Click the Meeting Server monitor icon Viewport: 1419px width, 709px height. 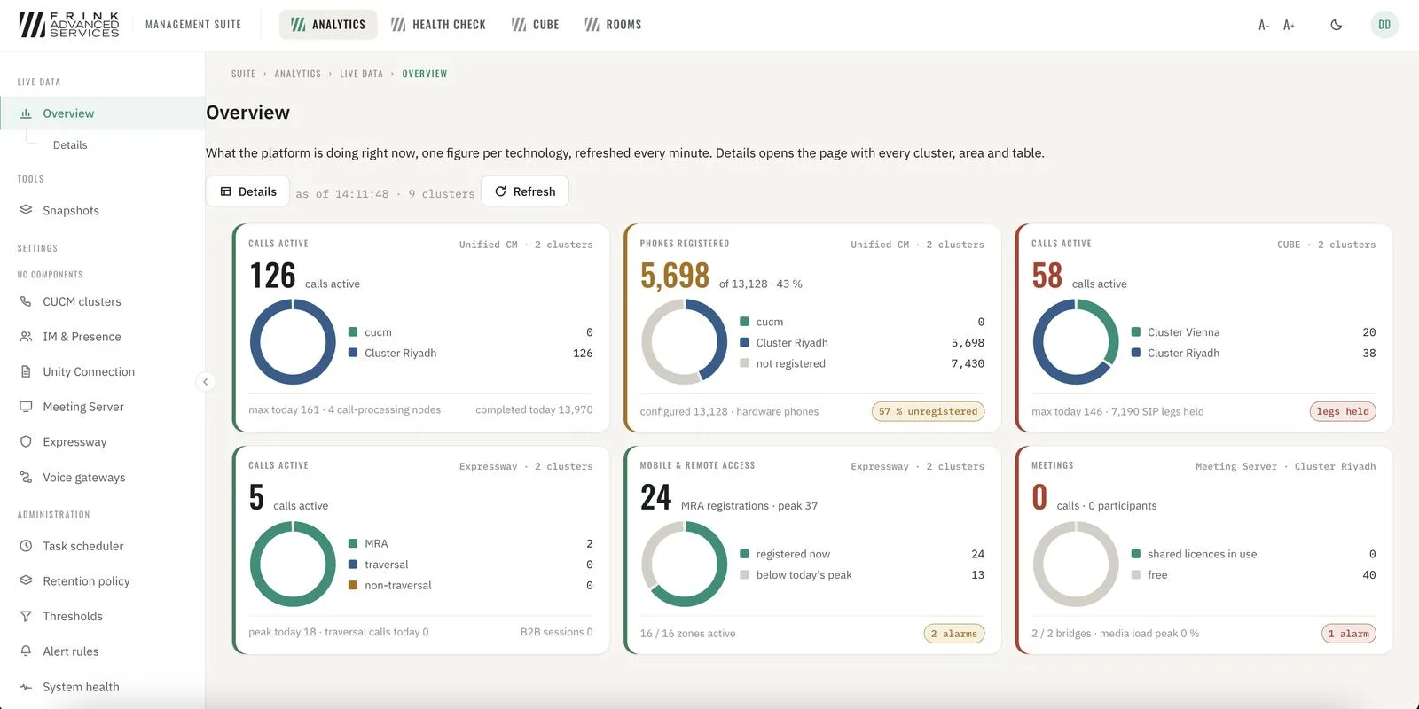(x=26, y=407)
